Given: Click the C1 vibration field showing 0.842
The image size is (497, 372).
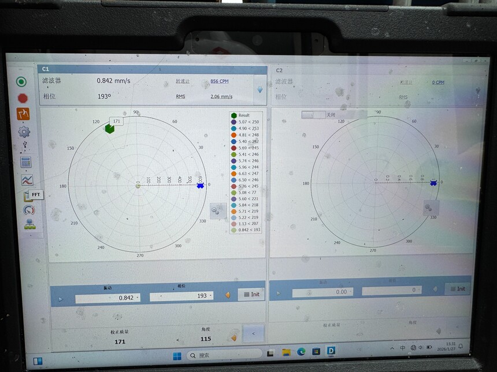Looking at the screenshot, I should (107, 298).
